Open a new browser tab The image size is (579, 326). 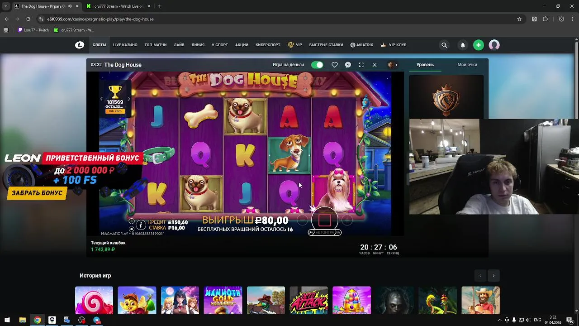160,6
